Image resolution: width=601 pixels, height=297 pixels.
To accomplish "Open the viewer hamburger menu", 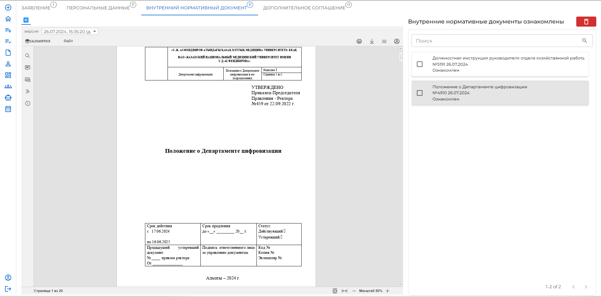I will 384,41.
